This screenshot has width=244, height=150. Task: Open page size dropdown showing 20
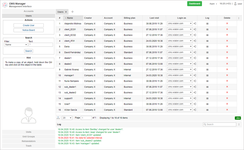tap(67, 118)
